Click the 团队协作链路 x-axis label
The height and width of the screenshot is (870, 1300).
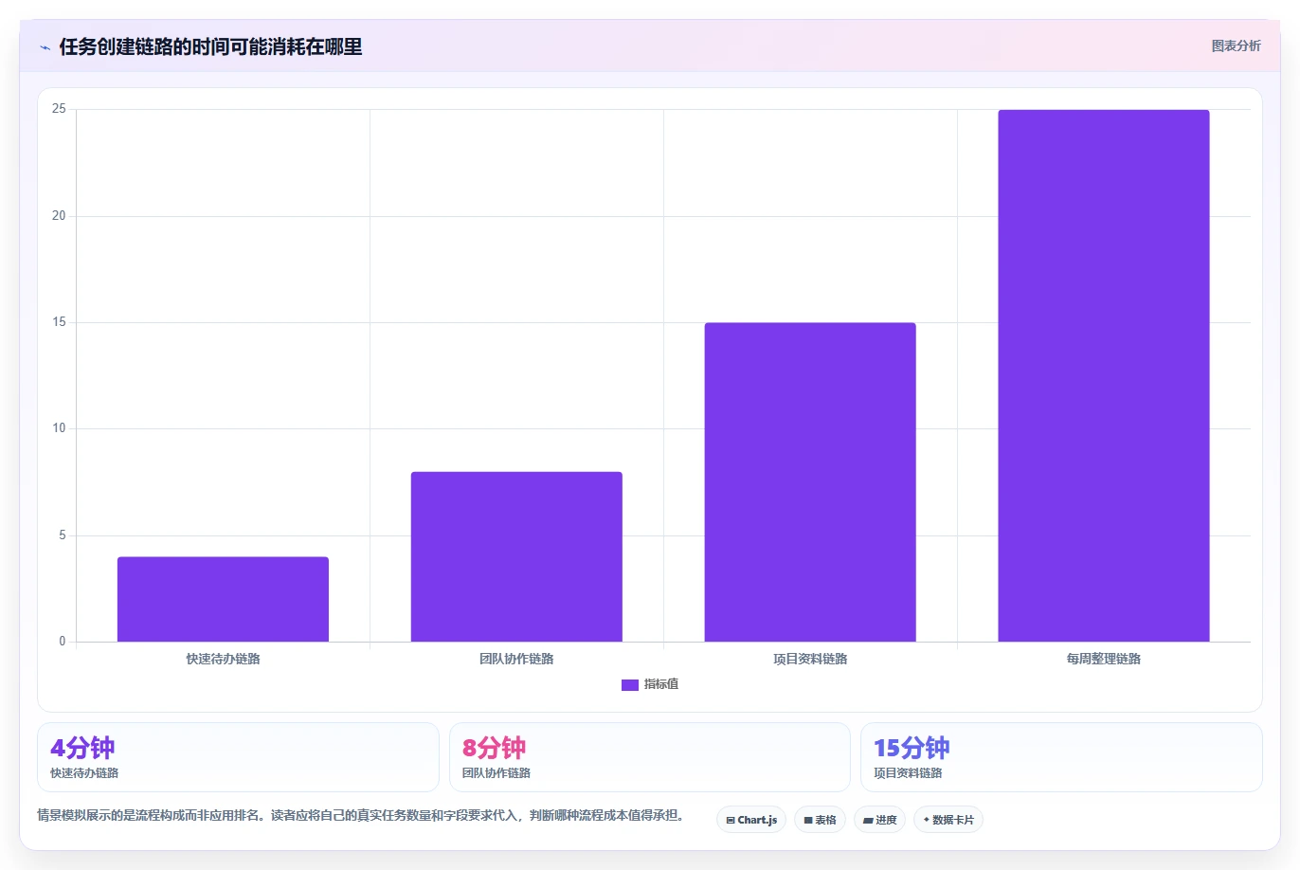[516, 659]
